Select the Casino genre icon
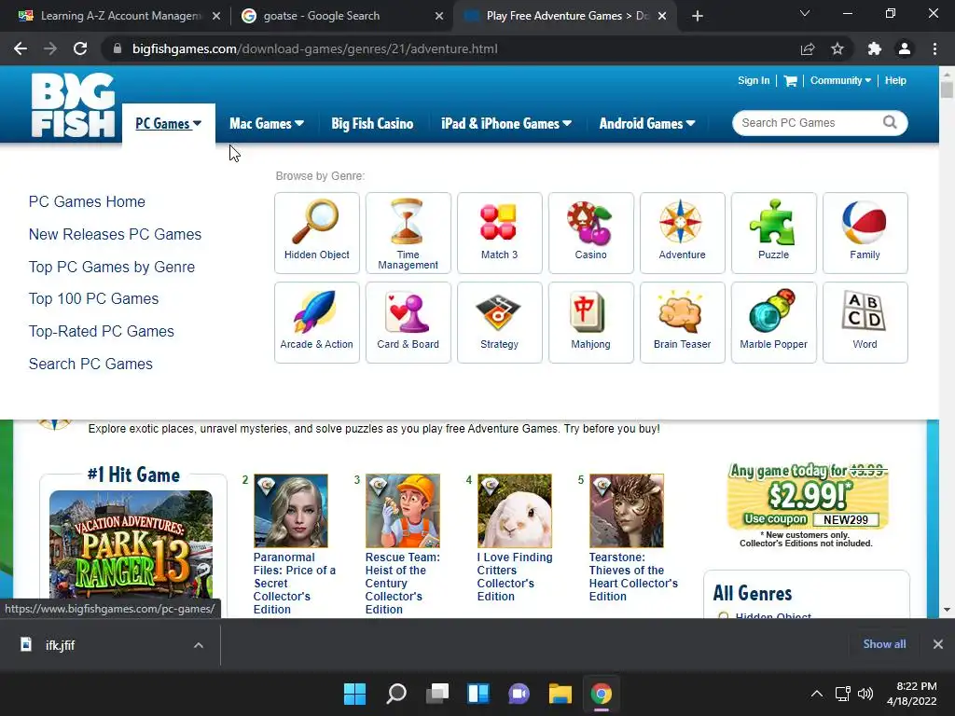Image resolution: width=955 pixels, height=716 pixels. coord(590,232)
